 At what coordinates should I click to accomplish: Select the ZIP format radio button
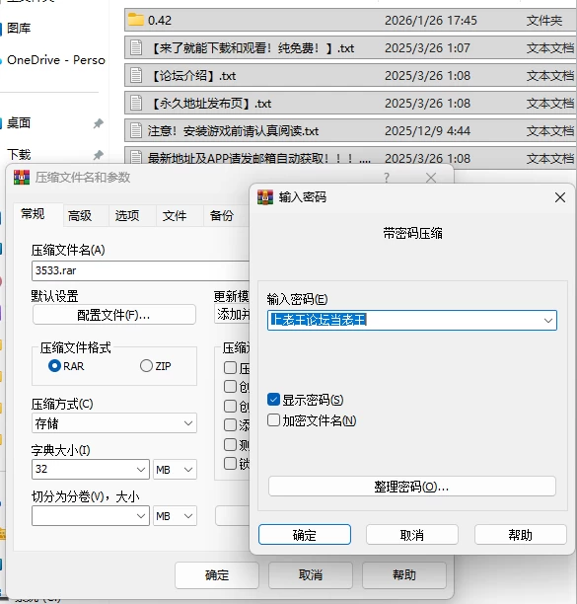146,365
